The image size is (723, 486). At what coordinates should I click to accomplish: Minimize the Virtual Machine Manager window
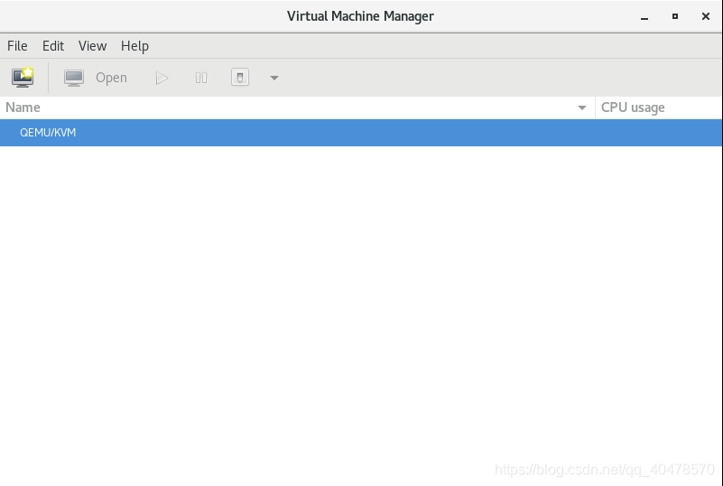click(644, 16)
